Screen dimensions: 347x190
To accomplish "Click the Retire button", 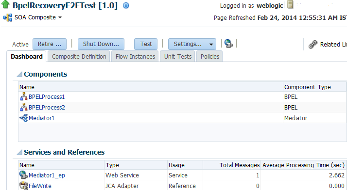I will click(50, 44).
